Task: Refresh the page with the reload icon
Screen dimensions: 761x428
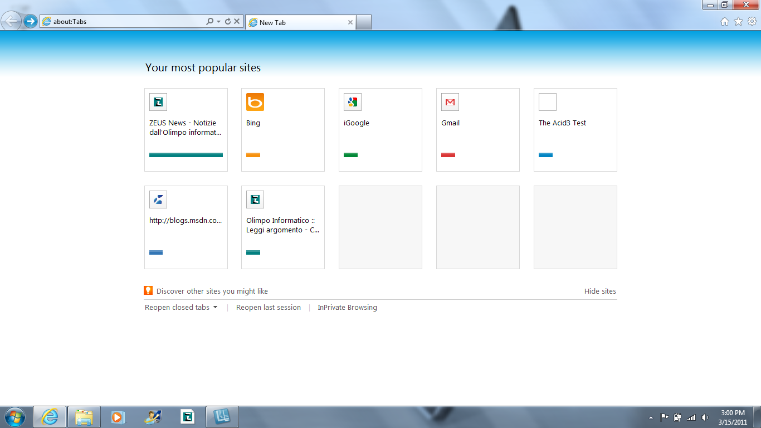Action: point(228,22)
